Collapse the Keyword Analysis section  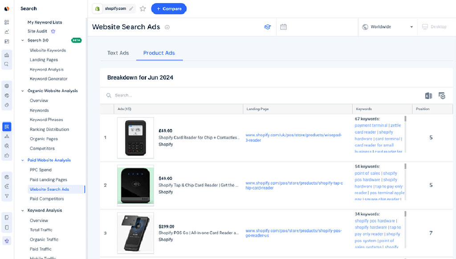coord(23,210)
